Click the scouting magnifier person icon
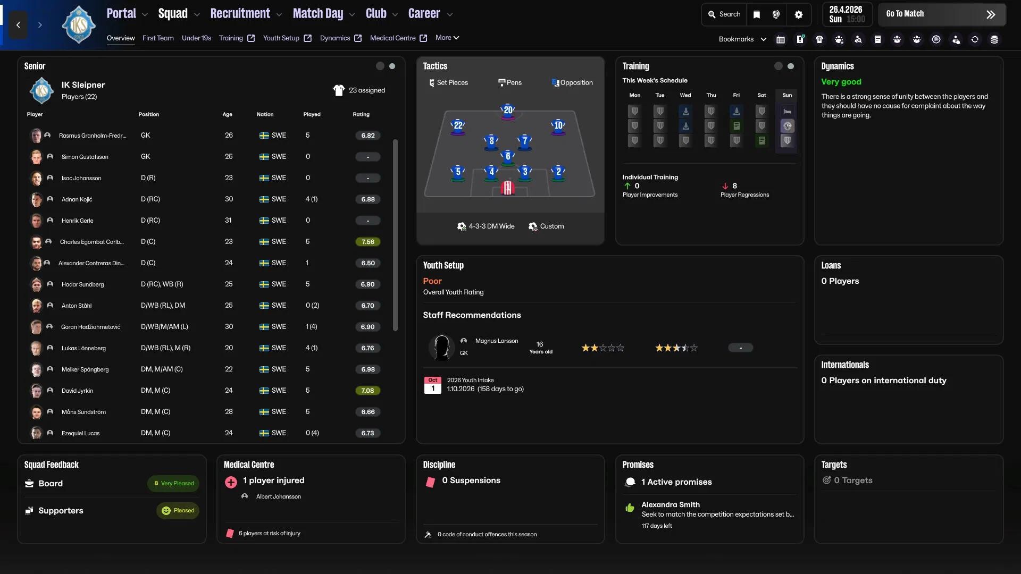The height and width of the screenshot is (574, 1021). 858,39
